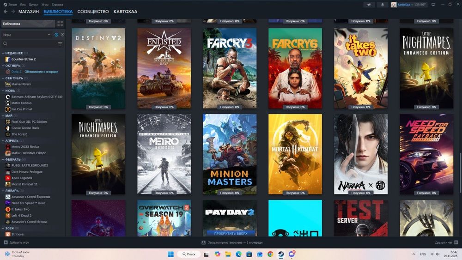
Task: Click the Библиотека home button
Action: pyautogui.click(x=28, y=24)
